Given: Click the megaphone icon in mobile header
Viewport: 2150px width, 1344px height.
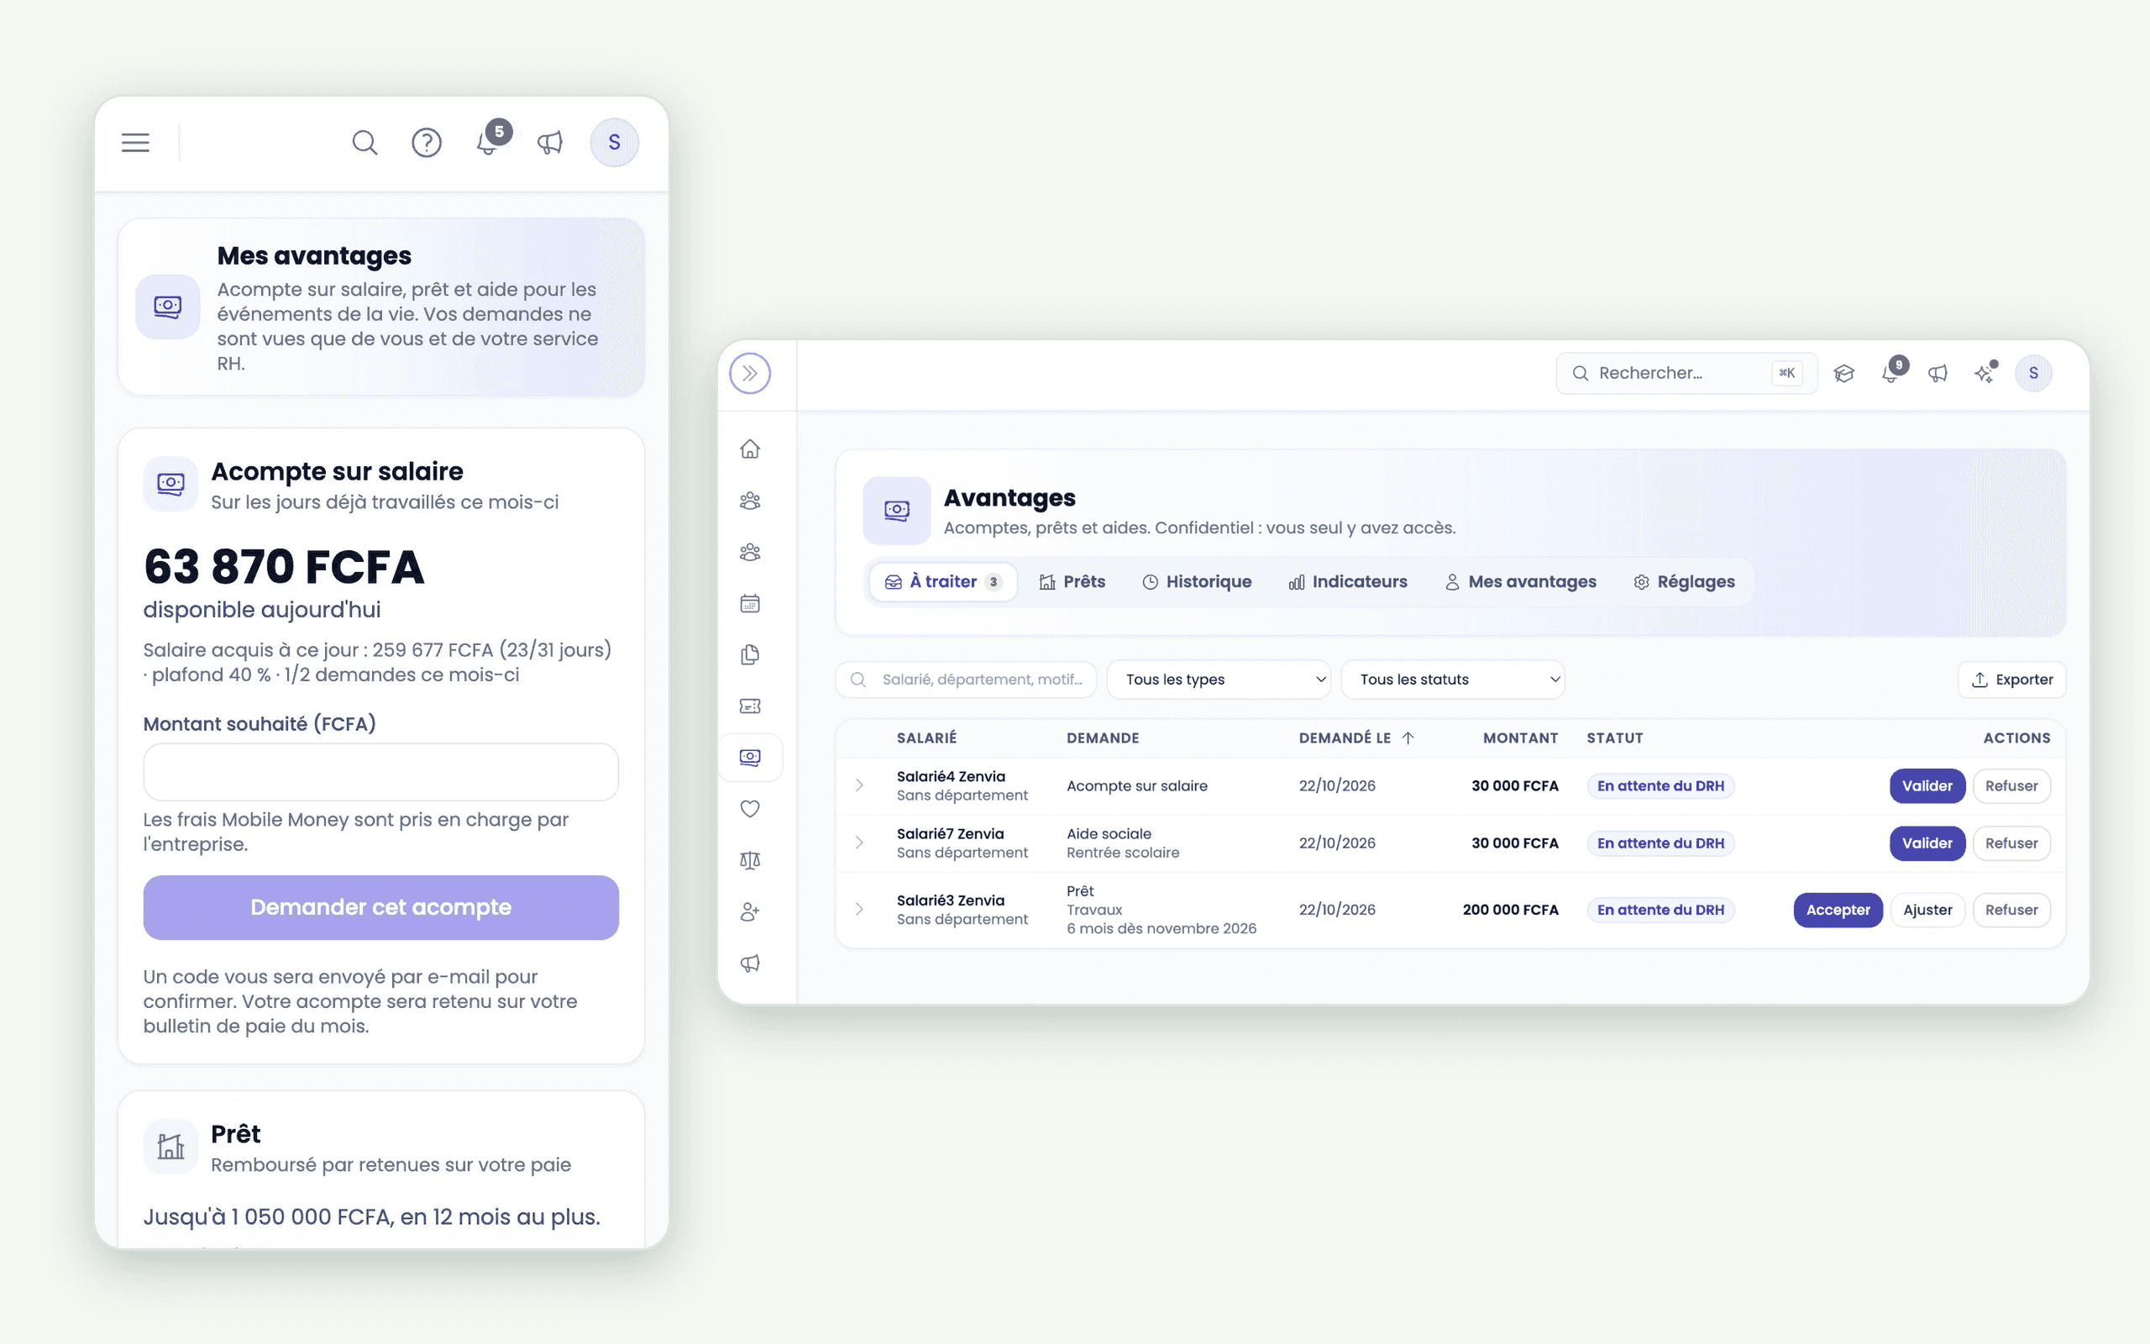Looking at the screenshot, I should point(550,142).
